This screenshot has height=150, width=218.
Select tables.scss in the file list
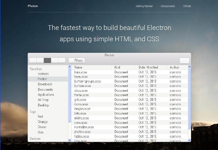[x=129, y=136]
